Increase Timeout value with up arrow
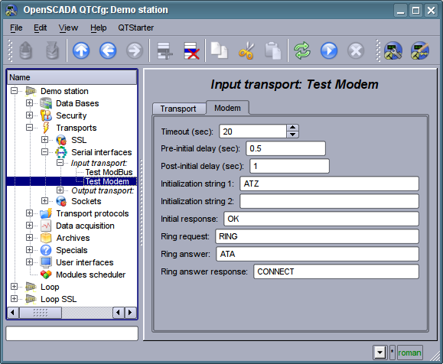 [293, 128]
